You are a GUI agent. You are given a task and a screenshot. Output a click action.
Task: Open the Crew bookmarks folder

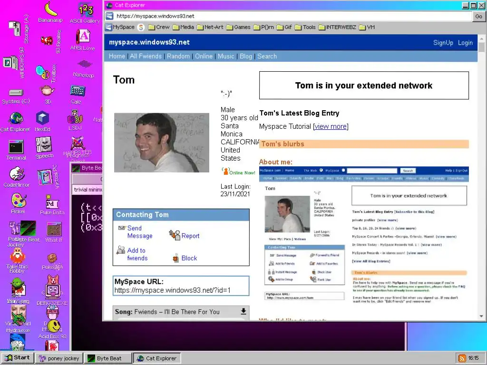(159, 27)
